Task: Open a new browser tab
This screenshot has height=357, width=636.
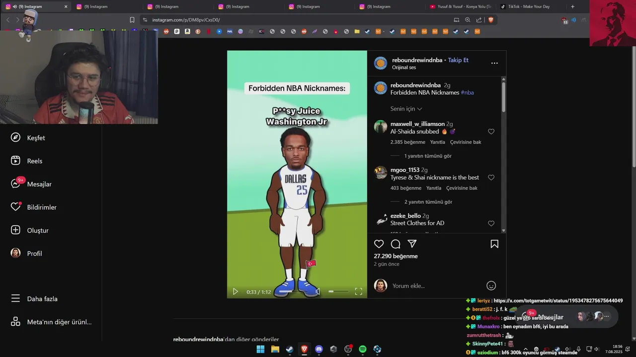Action: pyautogui.click(x=572, y=6)
